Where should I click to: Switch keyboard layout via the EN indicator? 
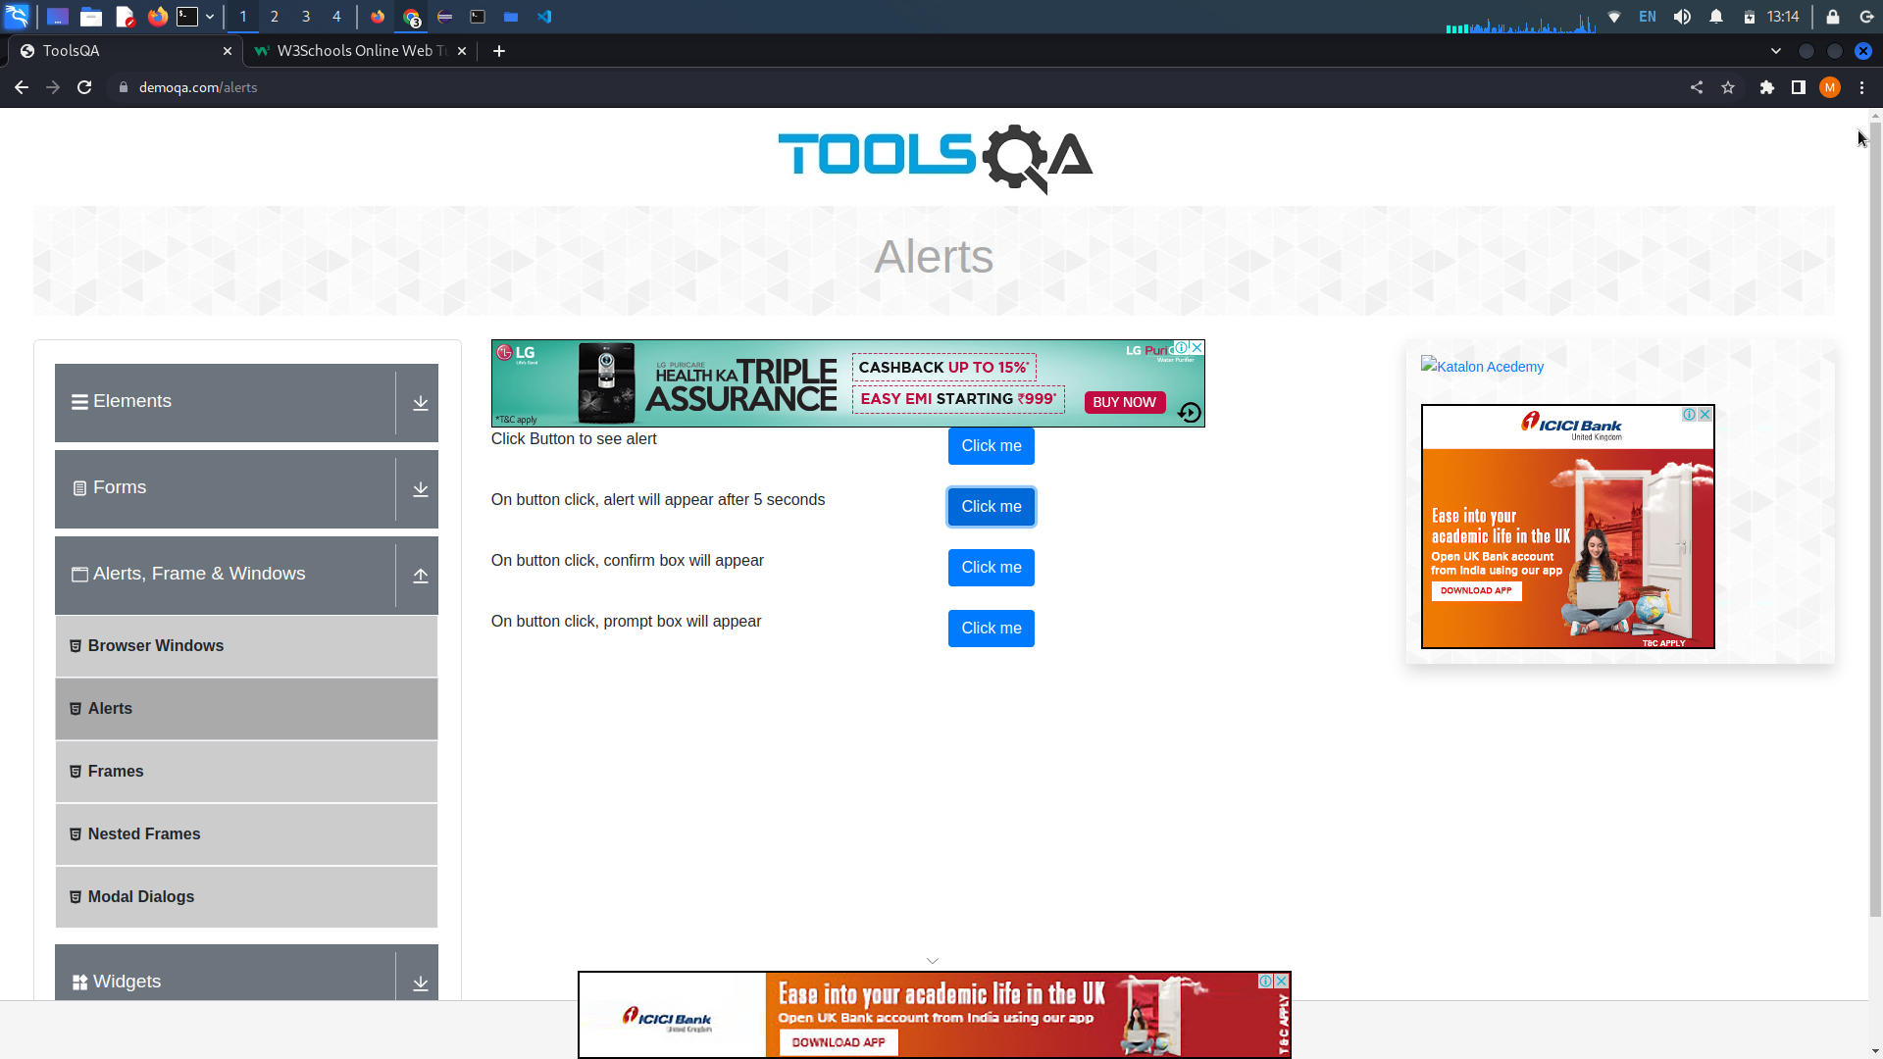1648,17
